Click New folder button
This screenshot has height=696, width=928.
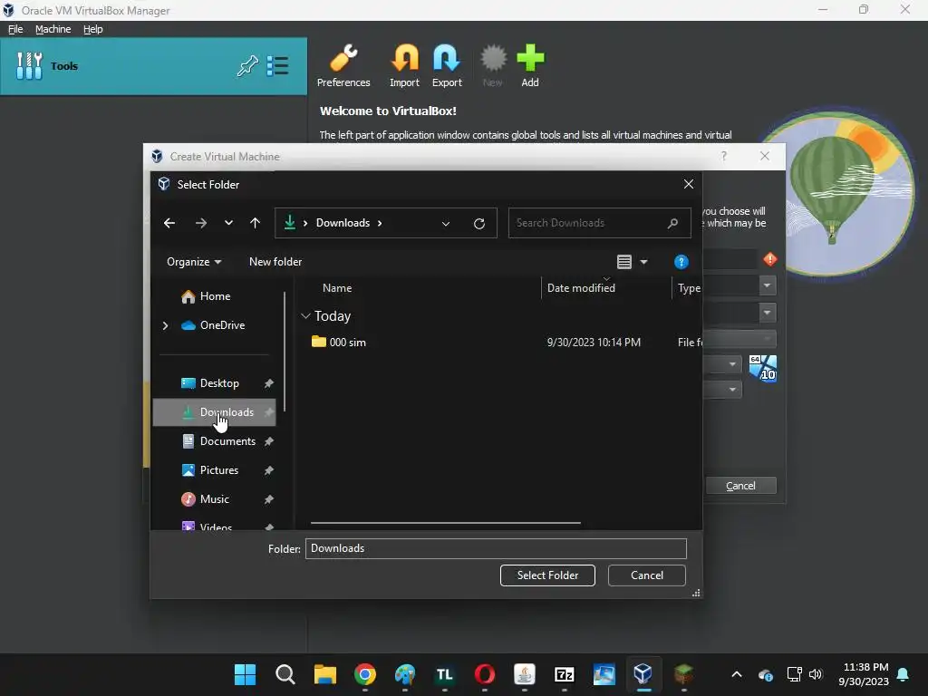[x=275, y=262]
